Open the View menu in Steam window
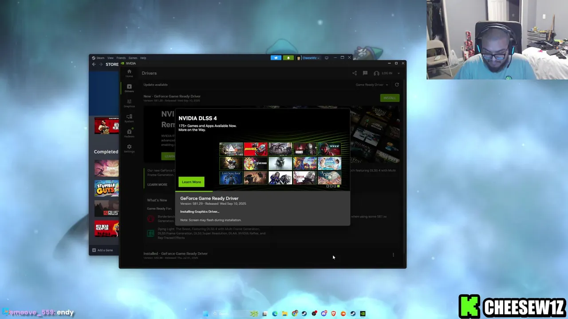Image resolution: width=568 pixels, height=319 pixels. click(110, 58)
